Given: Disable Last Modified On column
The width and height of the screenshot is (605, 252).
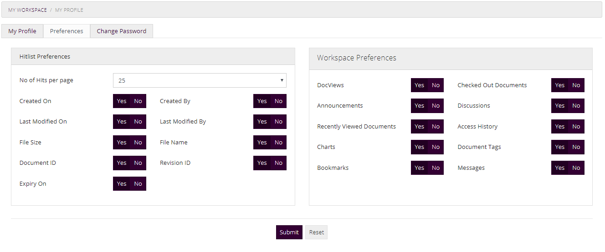Looking at the screenshot, I should [138, 122].
